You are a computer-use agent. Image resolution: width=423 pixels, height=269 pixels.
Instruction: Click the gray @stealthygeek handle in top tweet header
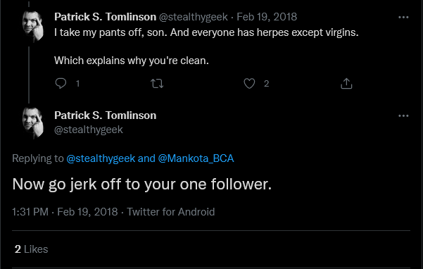194,17
